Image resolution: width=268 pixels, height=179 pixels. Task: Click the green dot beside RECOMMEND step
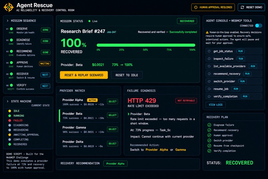pyautogui.click(x=11, y=51)
